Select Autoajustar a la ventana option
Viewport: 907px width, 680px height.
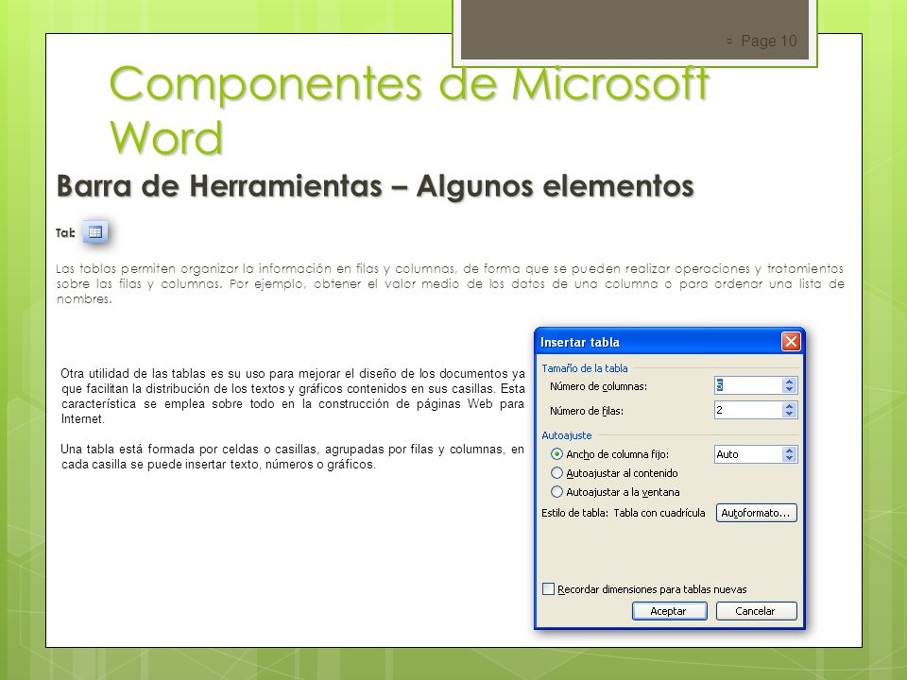point(556,492)
